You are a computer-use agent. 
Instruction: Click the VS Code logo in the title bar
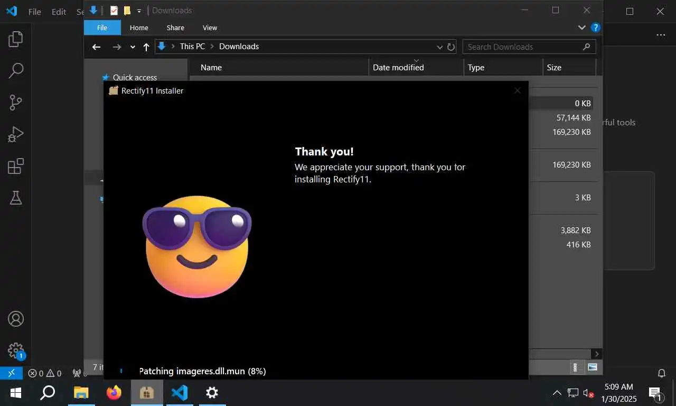coord(12,11)
